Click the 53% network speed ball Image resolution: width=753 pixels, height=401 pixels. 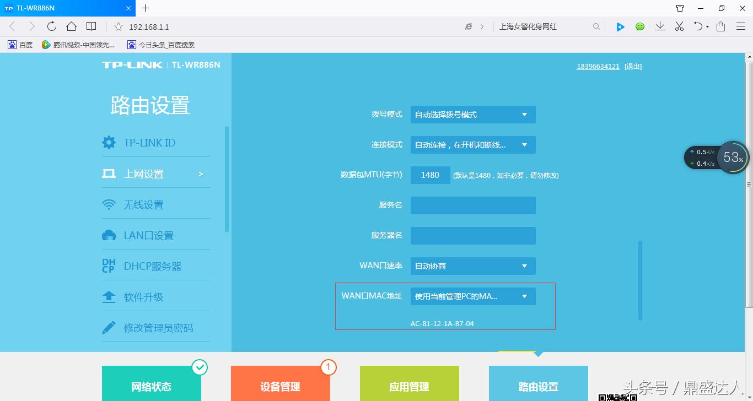click(733, 158)
